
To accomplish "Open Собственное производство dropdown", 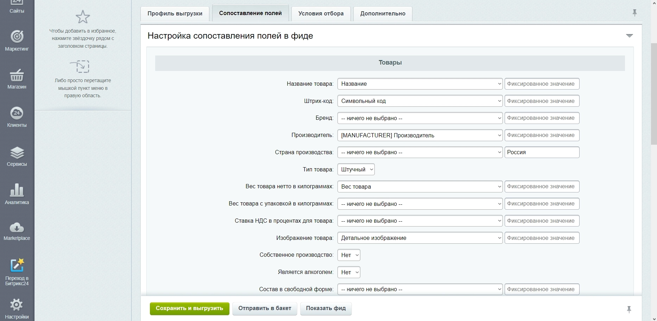I will click(x=348, y=255).
